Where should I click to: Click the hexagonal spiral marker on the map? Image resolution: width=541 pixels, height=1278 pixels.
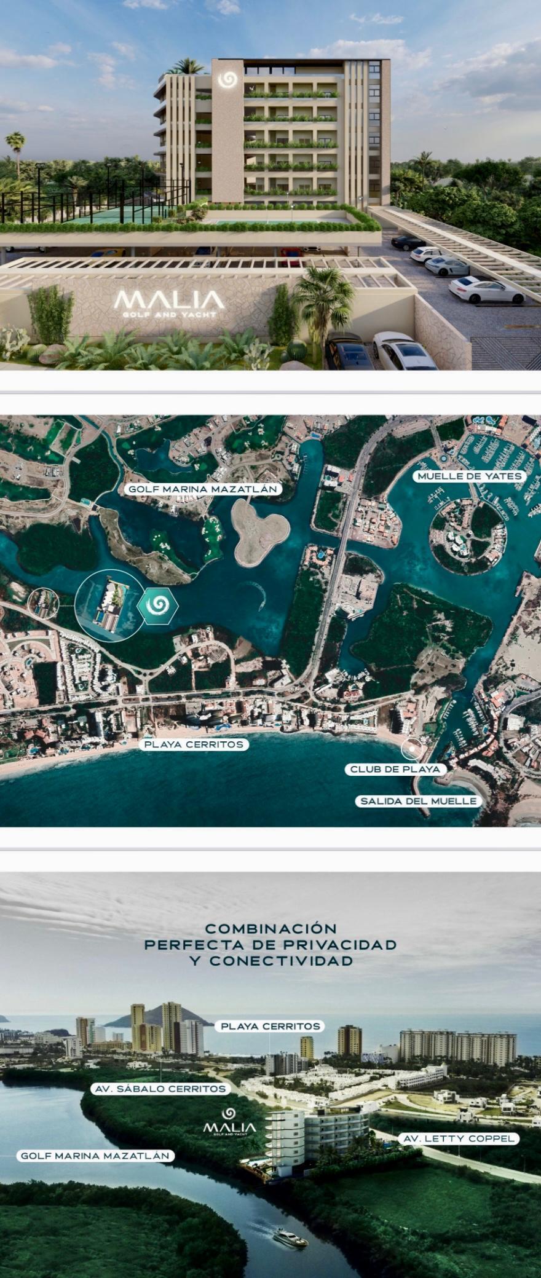[157, 606]
